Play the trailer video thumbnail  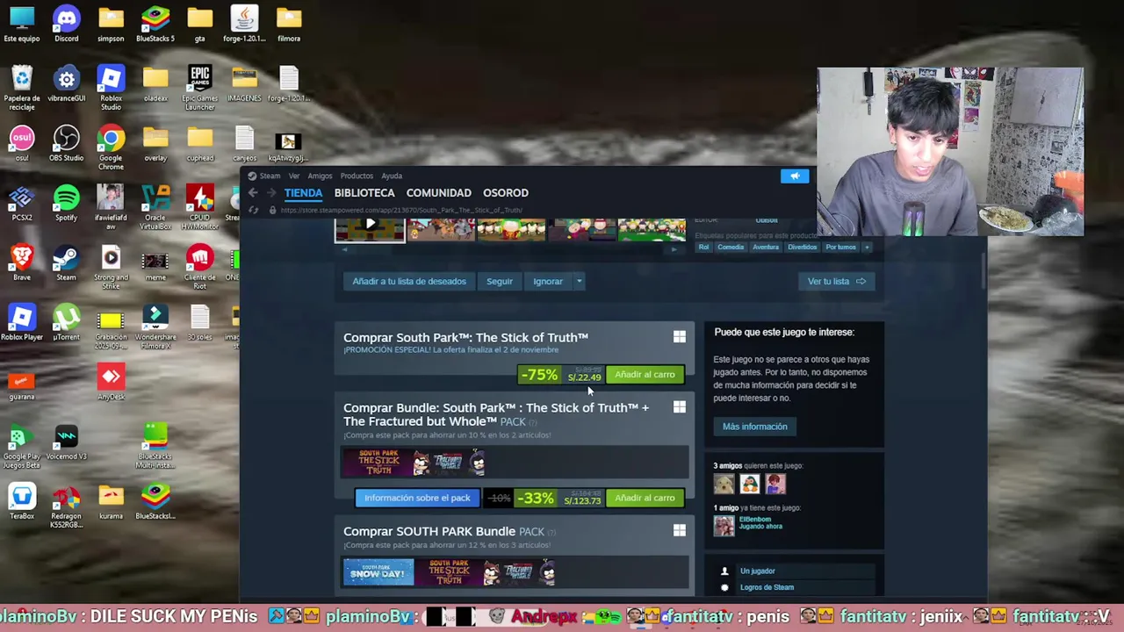click(x=370, y=227)
